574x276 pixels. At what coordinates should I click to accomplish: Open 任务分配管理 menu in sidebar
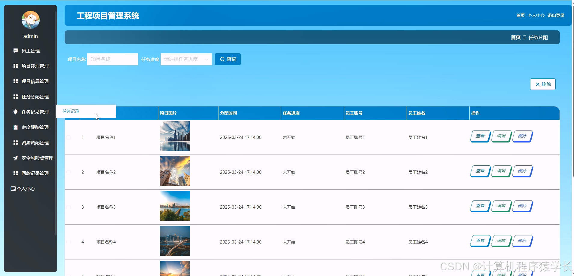30,97
